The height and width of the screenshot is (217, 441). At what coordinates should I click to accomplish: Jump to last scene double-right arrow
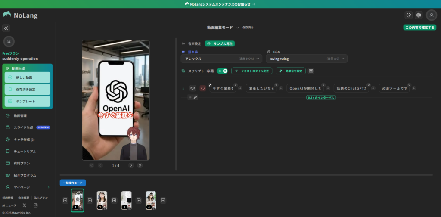140,165
